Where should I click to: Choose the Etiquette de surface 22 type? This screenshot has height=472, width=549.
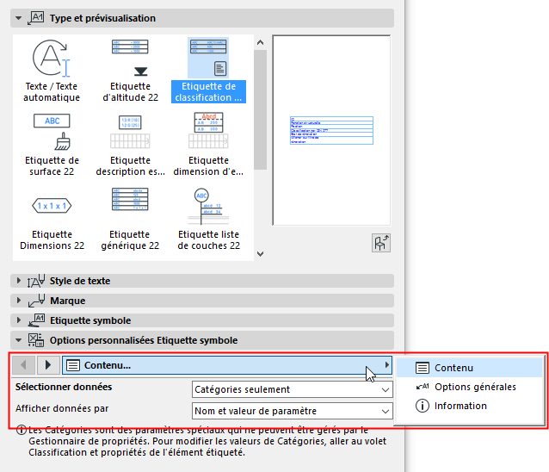(52, 145)
